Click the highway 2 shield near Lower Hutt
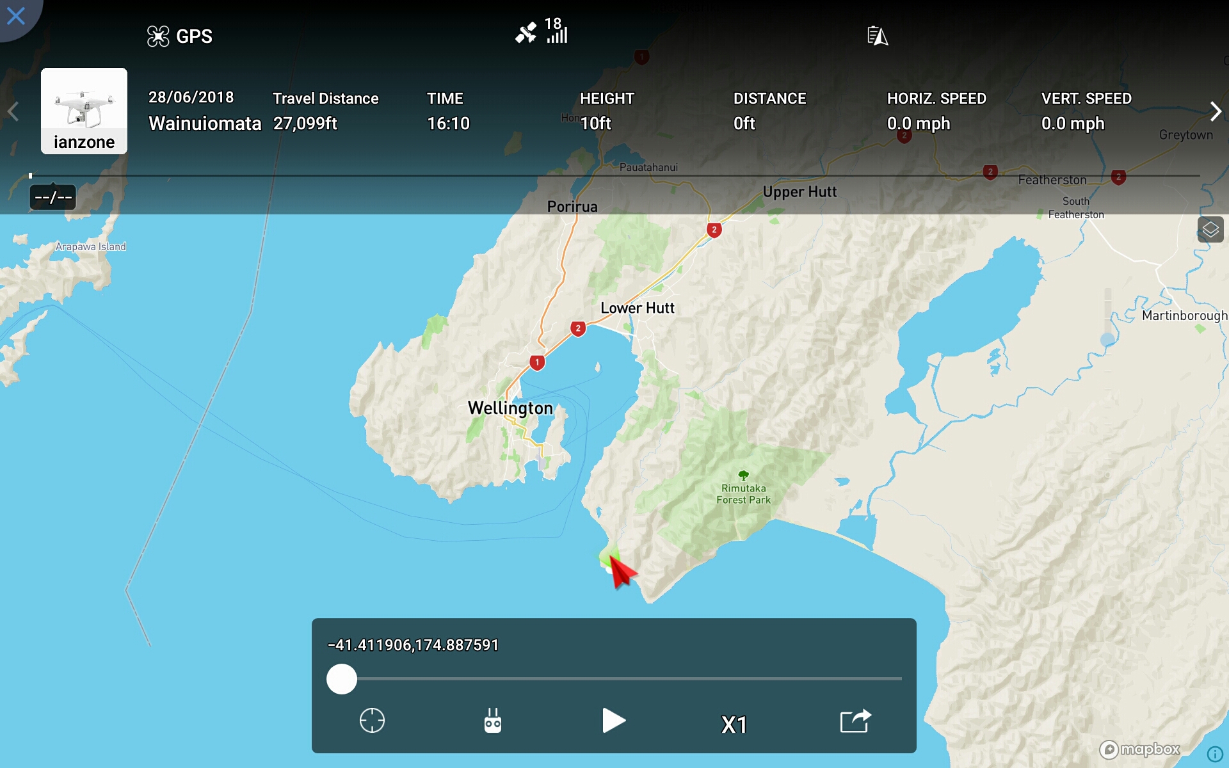Viewport: 1229px width, 768px height. (x=578, y=328)
